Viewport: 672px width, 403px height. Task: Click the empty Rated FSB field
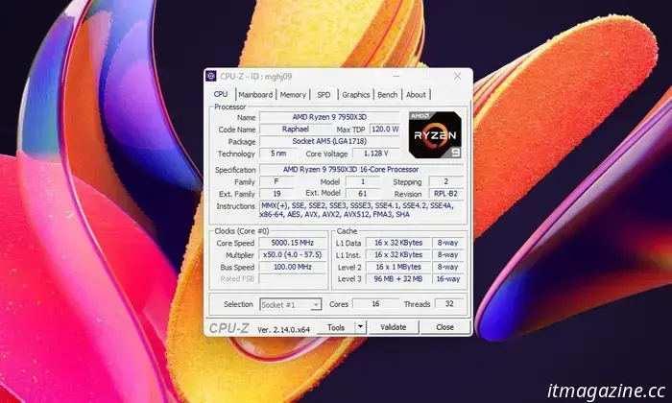pyautogui.click(x=293, y=279)
